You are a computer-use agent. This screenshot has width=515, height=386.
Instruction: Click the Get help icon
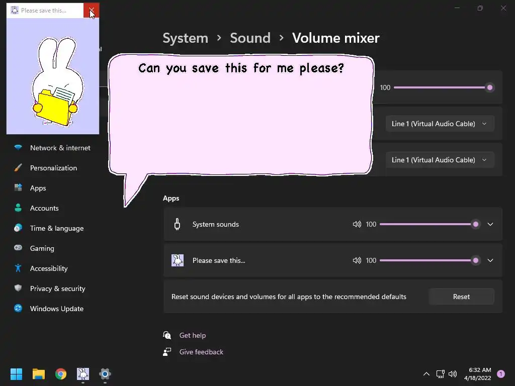(167, 335)
